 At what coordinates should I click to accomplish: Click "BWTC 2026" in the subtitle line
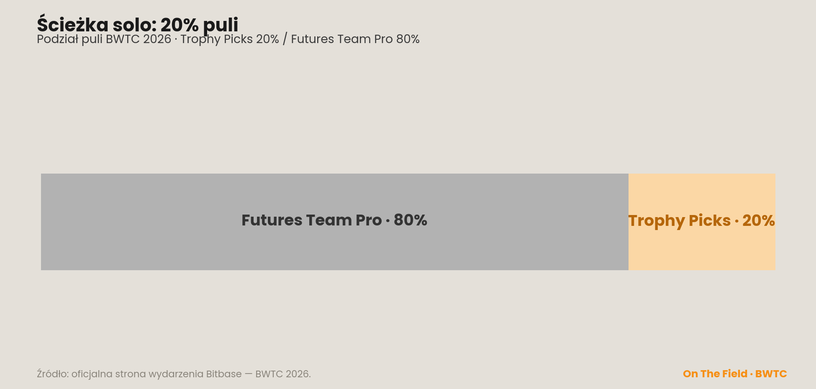(139, 39)
